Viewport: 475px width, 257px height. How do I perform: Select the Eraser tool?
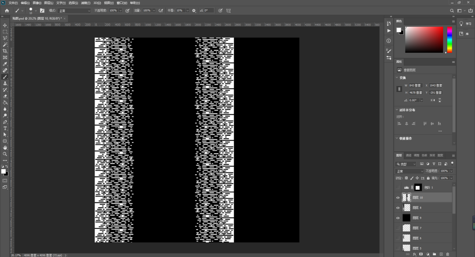point(5,96)
